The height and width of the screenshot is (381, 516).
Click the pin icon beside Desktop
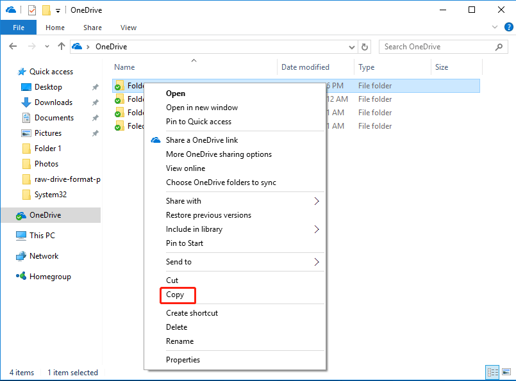click(95, 87)
